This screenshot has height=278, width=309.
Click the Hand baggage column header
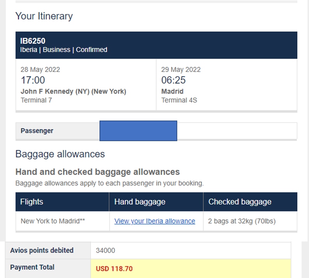140,202
